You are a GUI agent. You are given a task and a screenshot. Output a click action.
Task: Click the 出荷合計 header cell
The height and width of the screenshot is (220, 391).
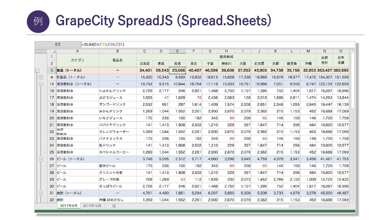click(325, 60)
